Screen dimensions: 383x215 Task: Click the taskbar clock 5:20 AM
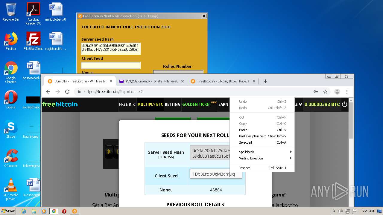click(x=367, y=211)
